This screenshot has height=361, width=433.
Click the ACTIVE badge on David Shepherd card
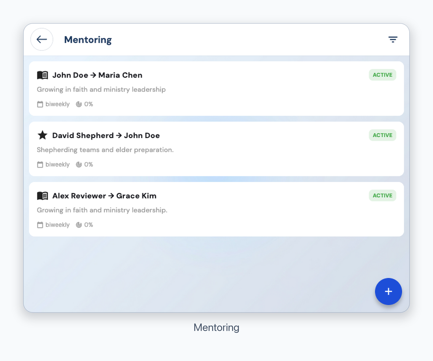(382, 135)
